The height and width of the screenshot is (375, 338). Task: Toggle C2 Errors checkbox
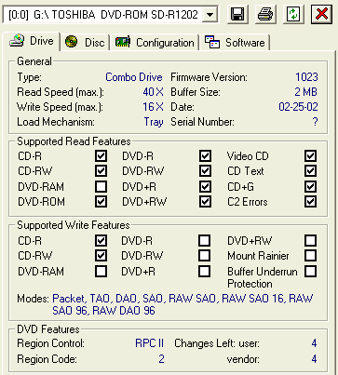[310, 202]
